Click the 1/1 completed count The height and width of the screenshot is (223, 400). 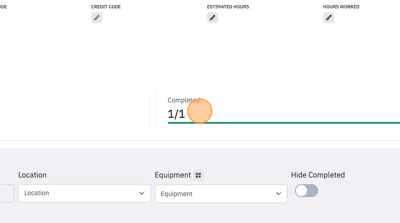click(x=176, y=114)
